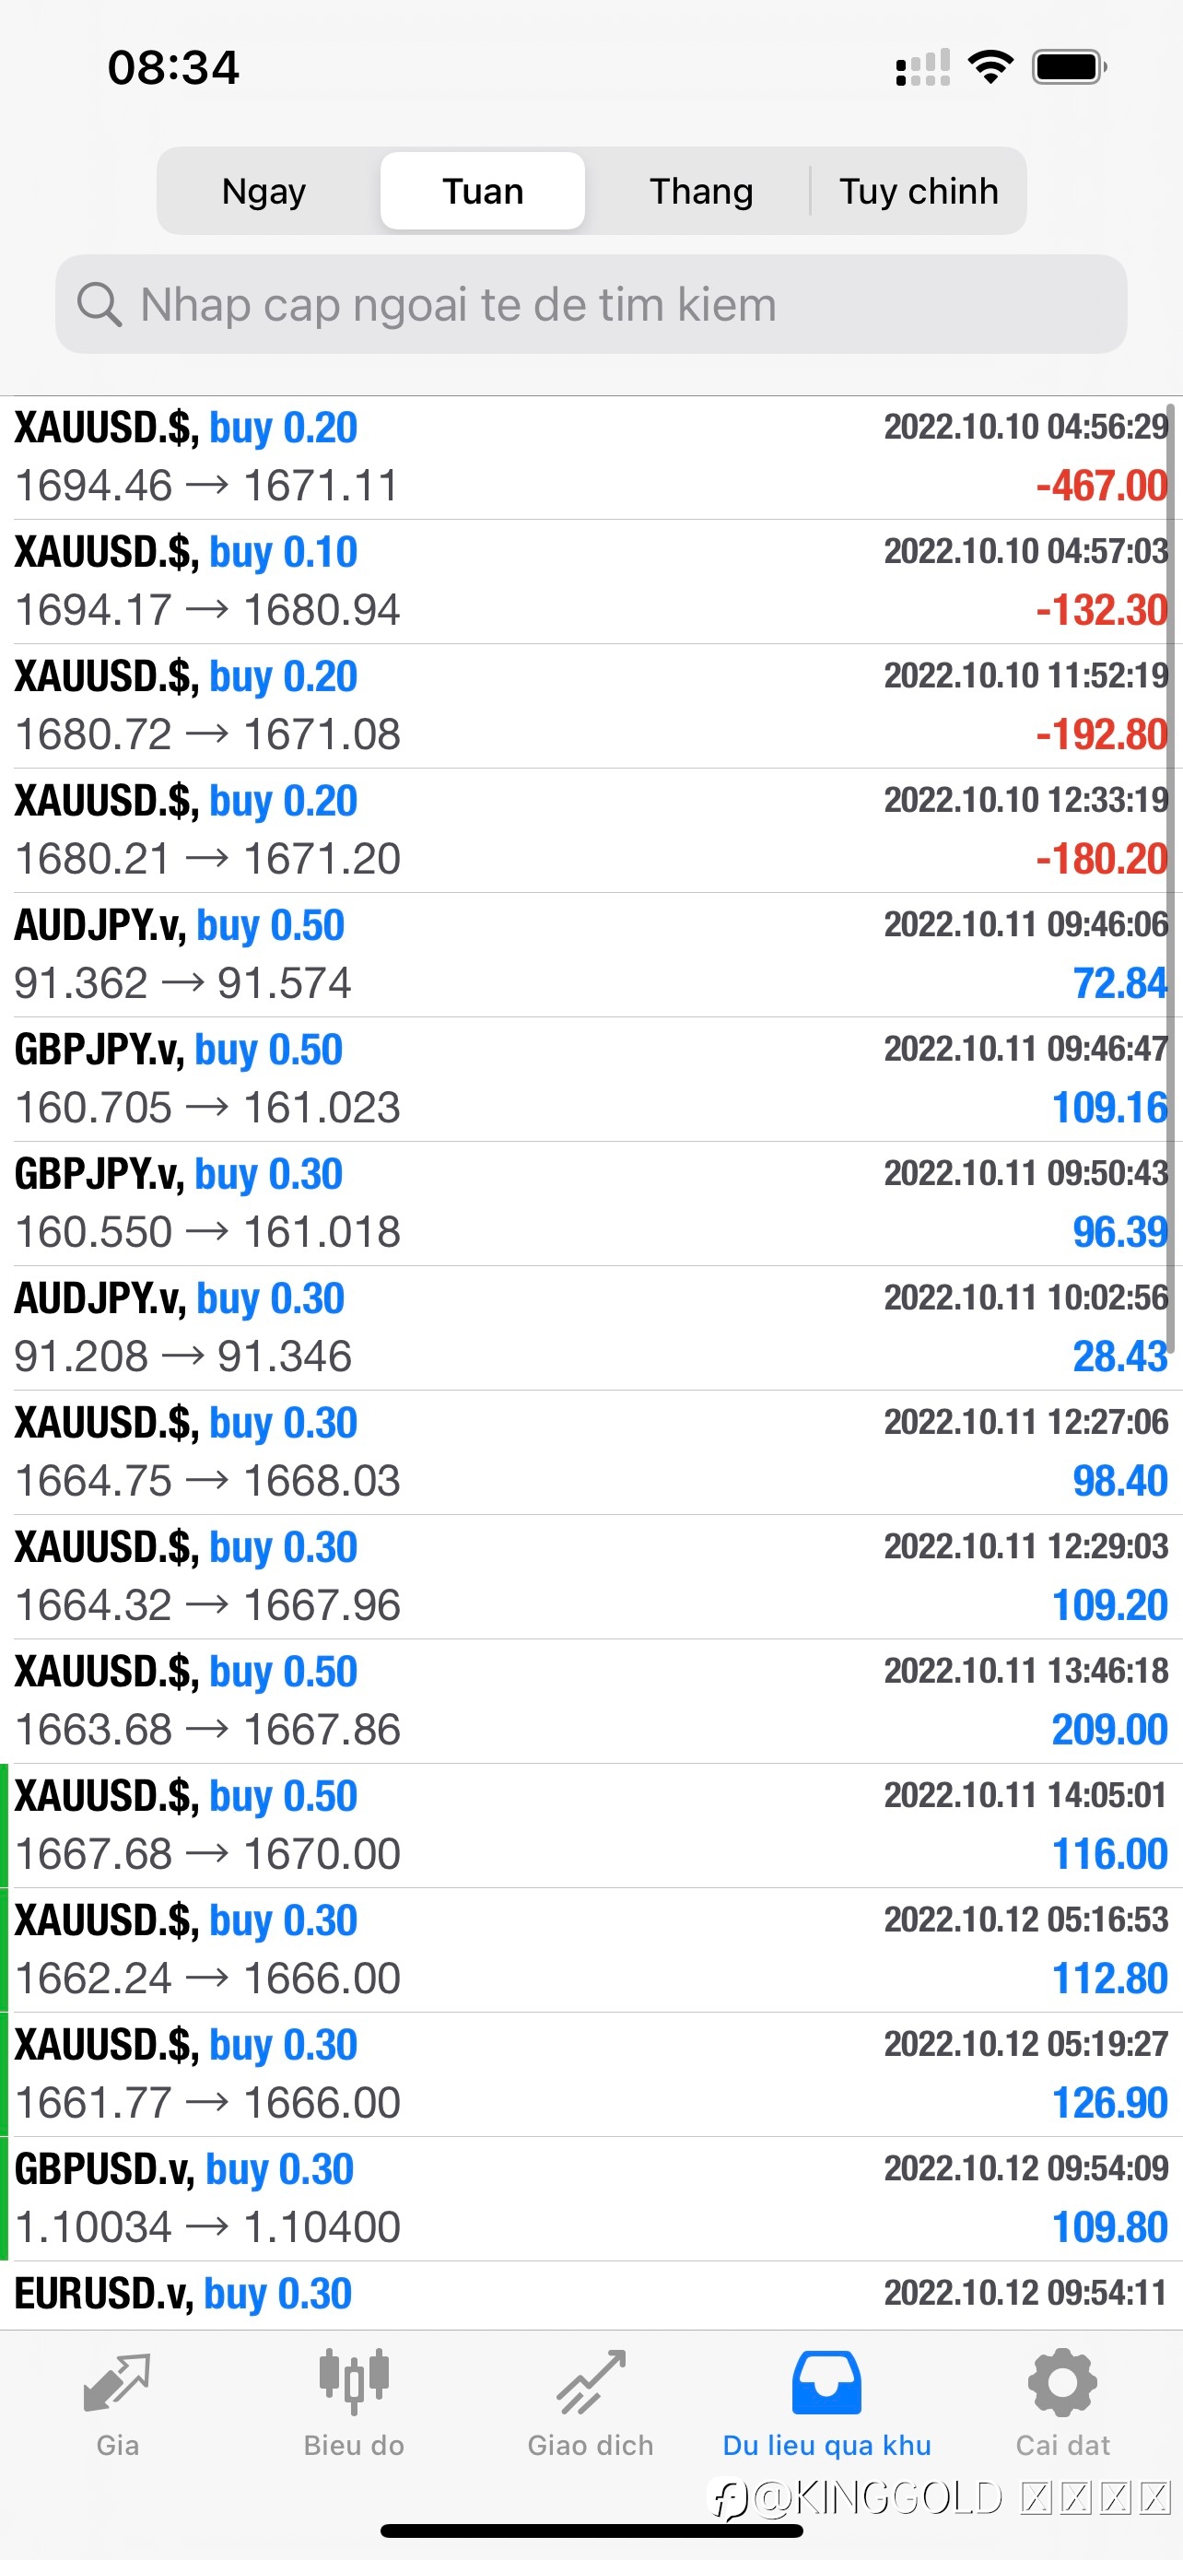Screen dimensions: 1183x2560
Task: Switch to the Thang period
Action: (701, 191)
